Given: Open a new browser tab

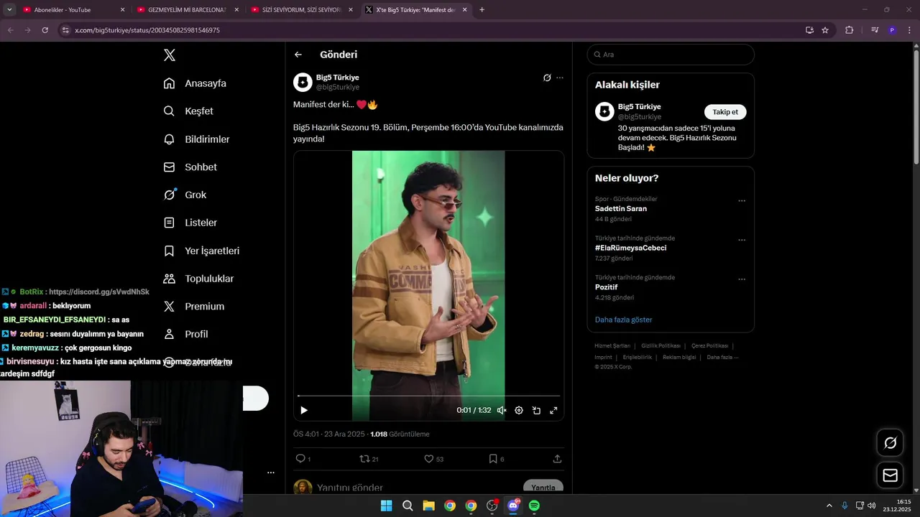Looking at the screenshot, I should pyautogui.click(x=482, y=10).
